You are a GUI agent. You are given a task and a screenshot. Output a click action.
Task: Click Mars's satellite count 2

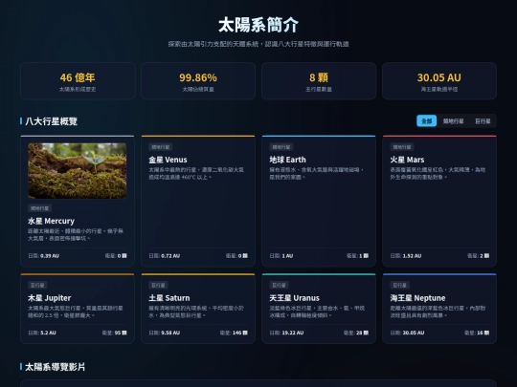click(484, 256)
